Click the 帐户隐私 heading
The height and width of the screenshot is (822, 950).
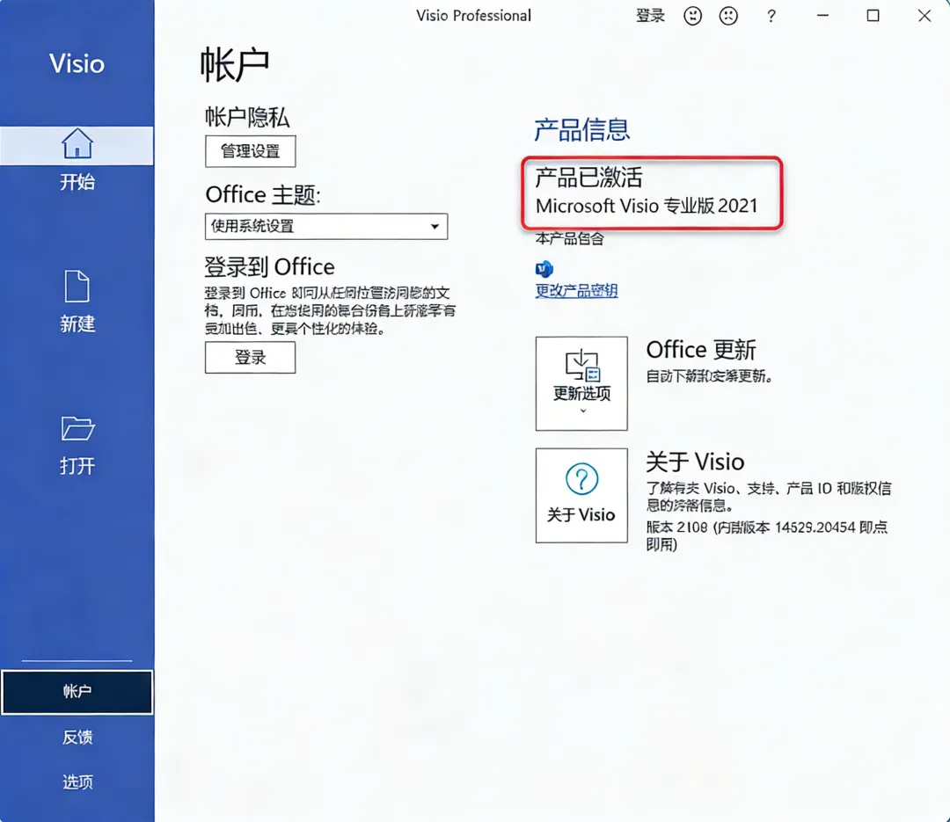point(247,116)
